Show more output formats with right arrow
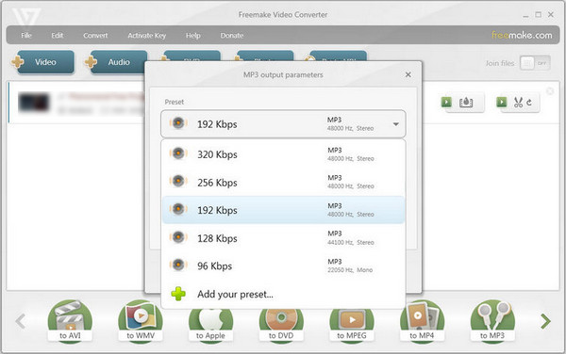This screenshot has width=566, height=354. click(545, 321)
